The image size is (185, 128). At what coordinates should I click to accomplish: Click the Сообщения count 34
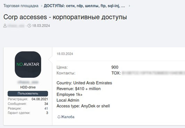(x=46, y=104)
